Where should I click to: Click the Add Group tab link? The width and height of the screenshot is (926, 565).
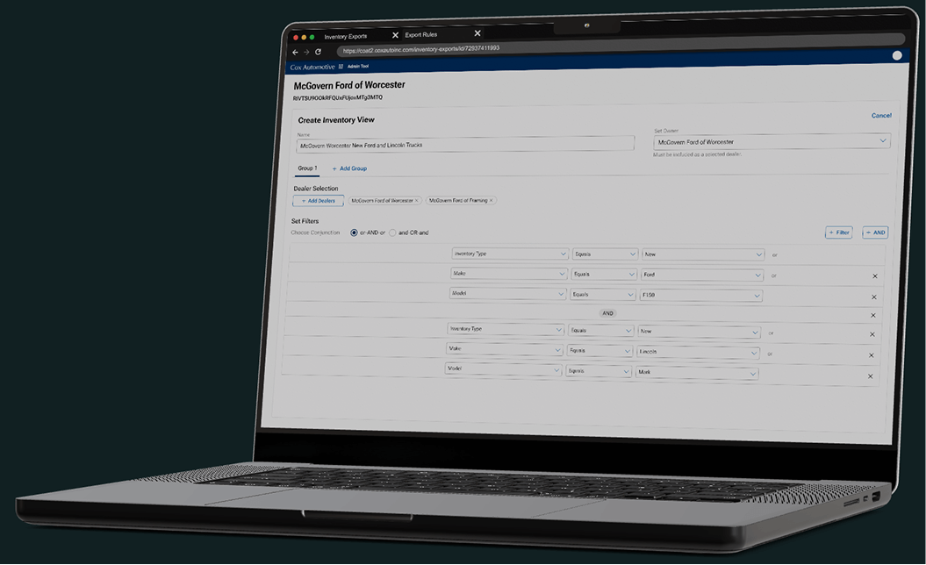(349, 168)
